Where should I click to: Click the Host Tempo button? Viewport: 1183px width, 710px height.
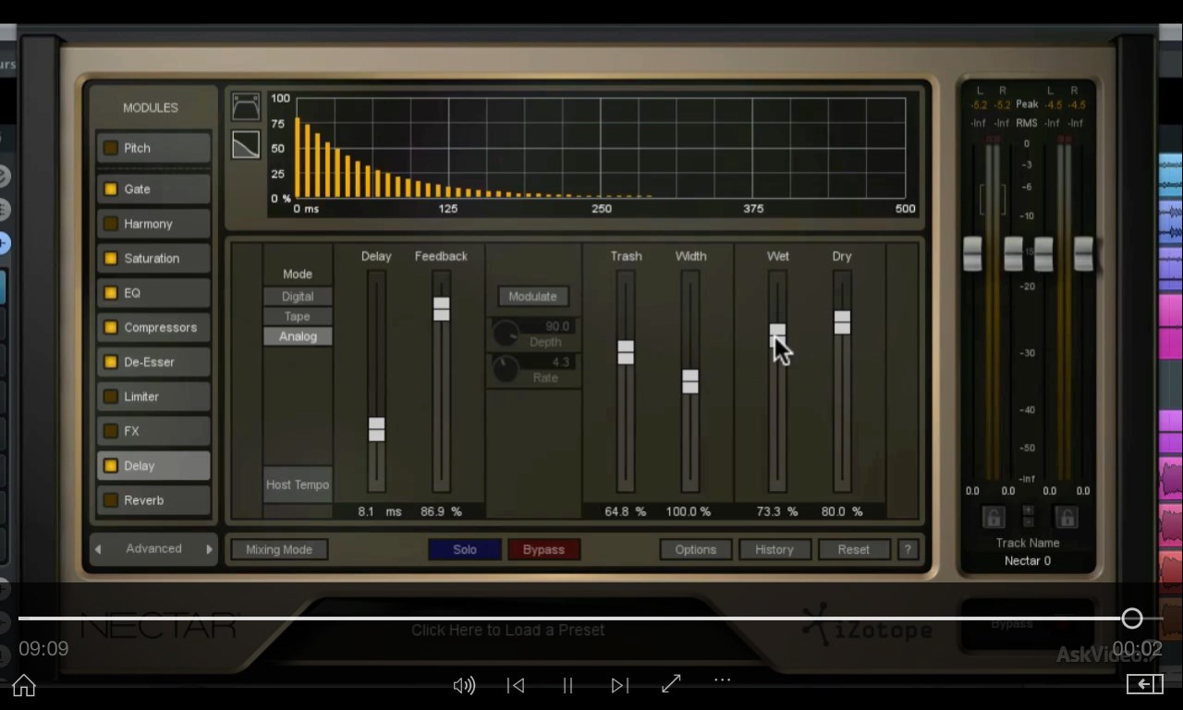tap(298, 484)
